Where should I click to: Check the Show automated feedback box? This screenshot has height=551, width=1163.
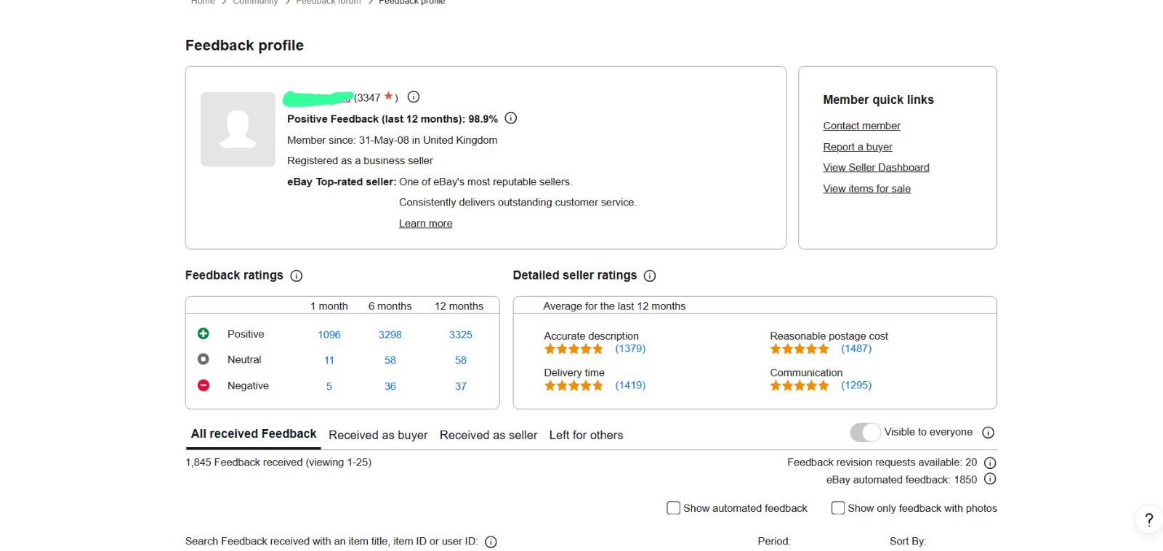(673, 508)
